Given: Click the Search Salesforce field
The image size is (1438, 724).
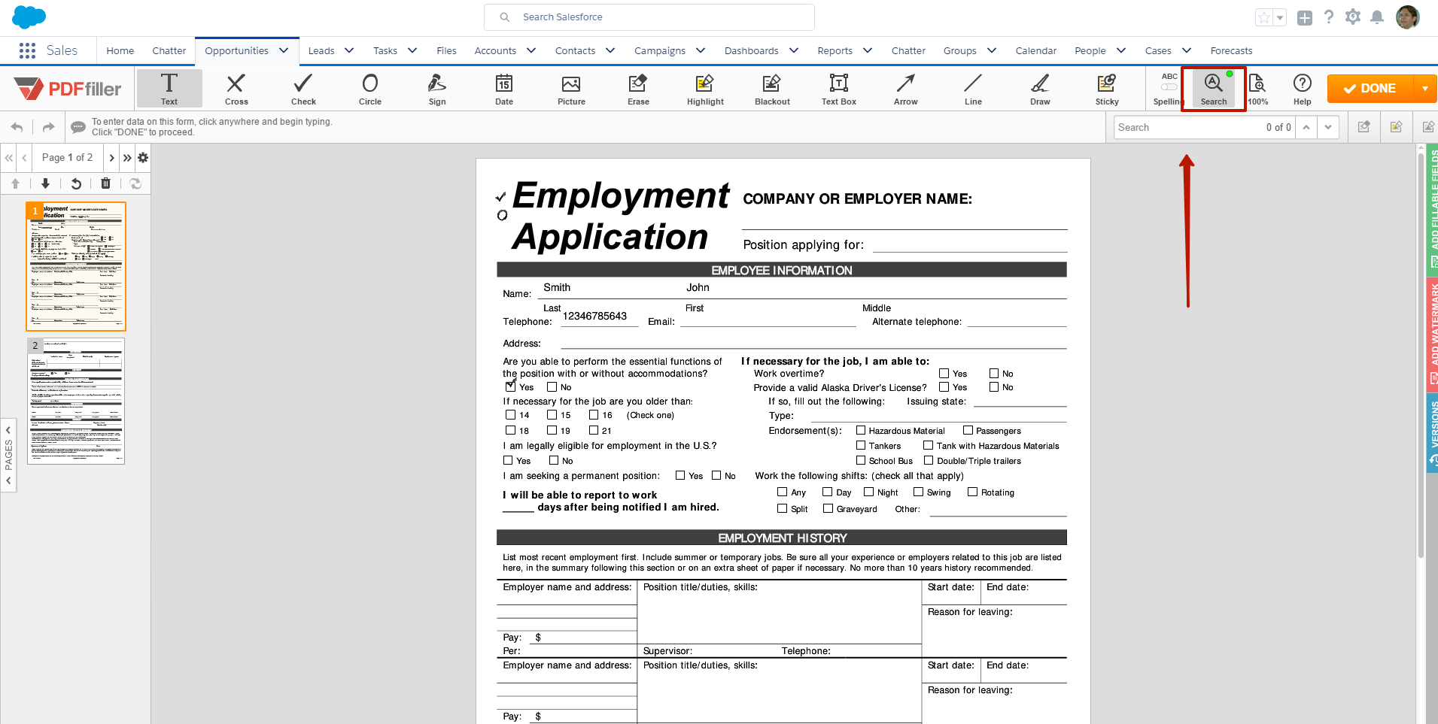Looking at the screenshot, I should click(x=649, y=17).
